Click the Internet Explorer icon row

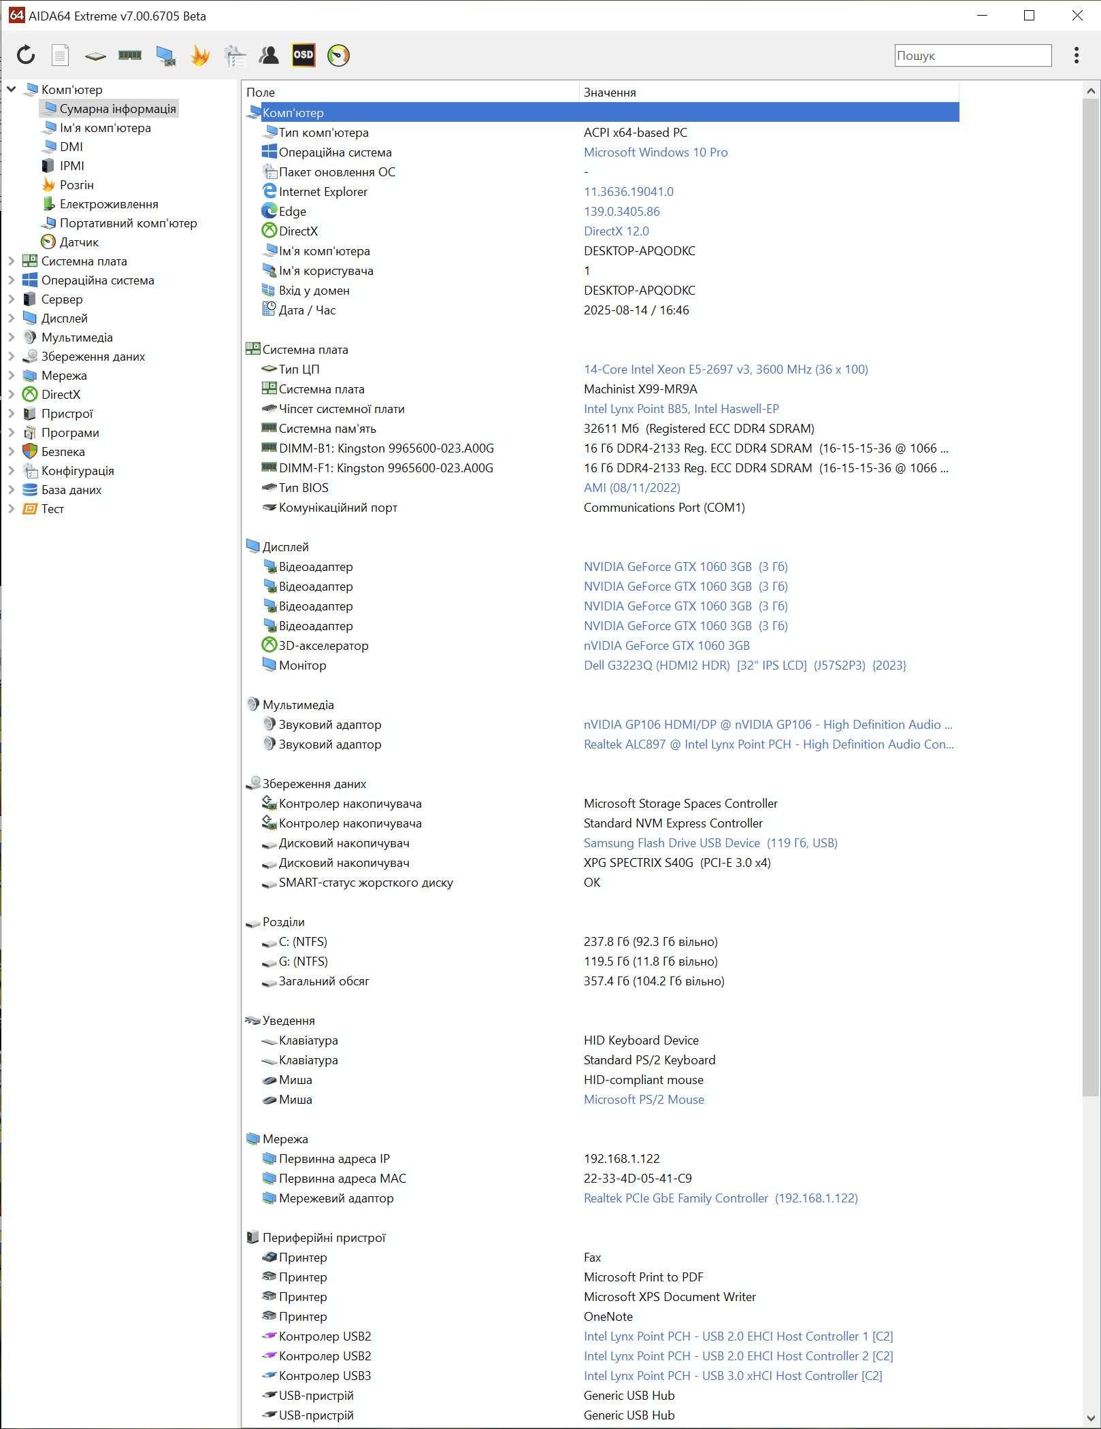[269, 192]
